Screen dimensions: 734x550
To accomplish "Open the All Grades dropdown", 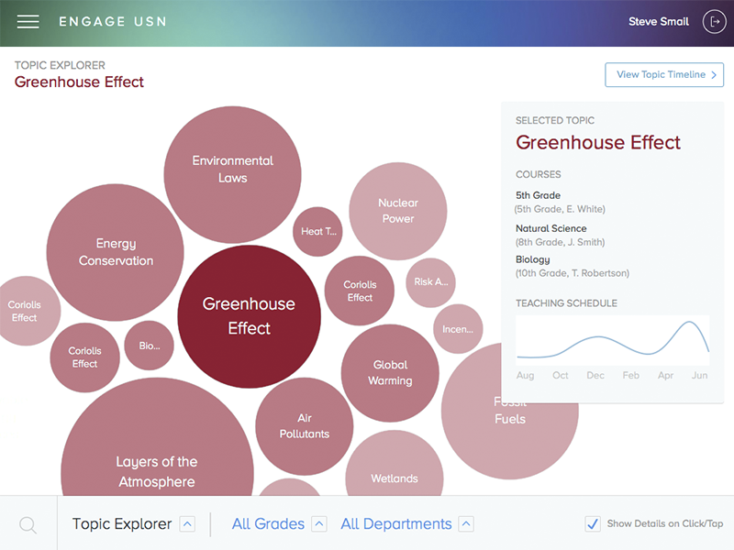I will point(318,523).
